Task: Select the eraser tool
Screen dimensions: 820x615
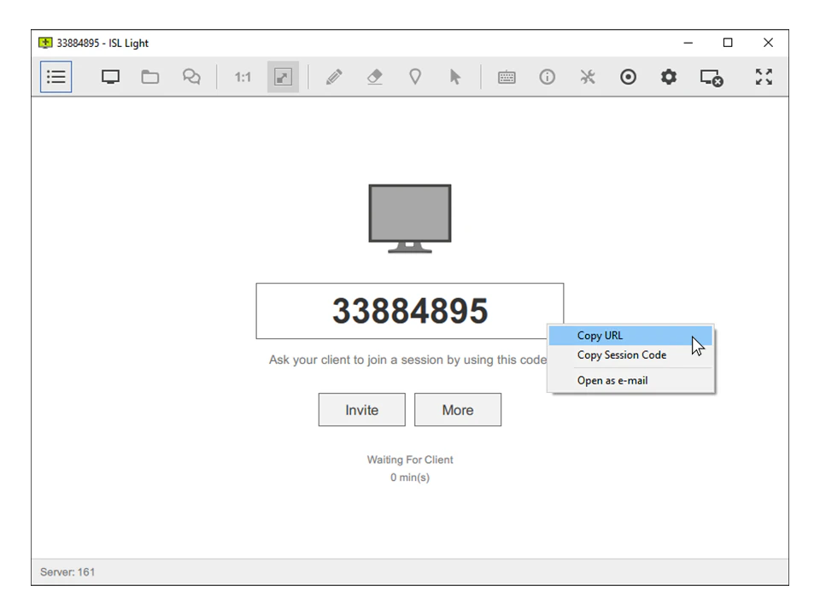Action: [374, 77]
